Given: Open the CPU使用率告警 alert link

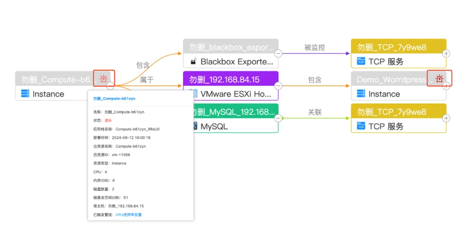Looking at the screenshot, I should coord(128,215).
